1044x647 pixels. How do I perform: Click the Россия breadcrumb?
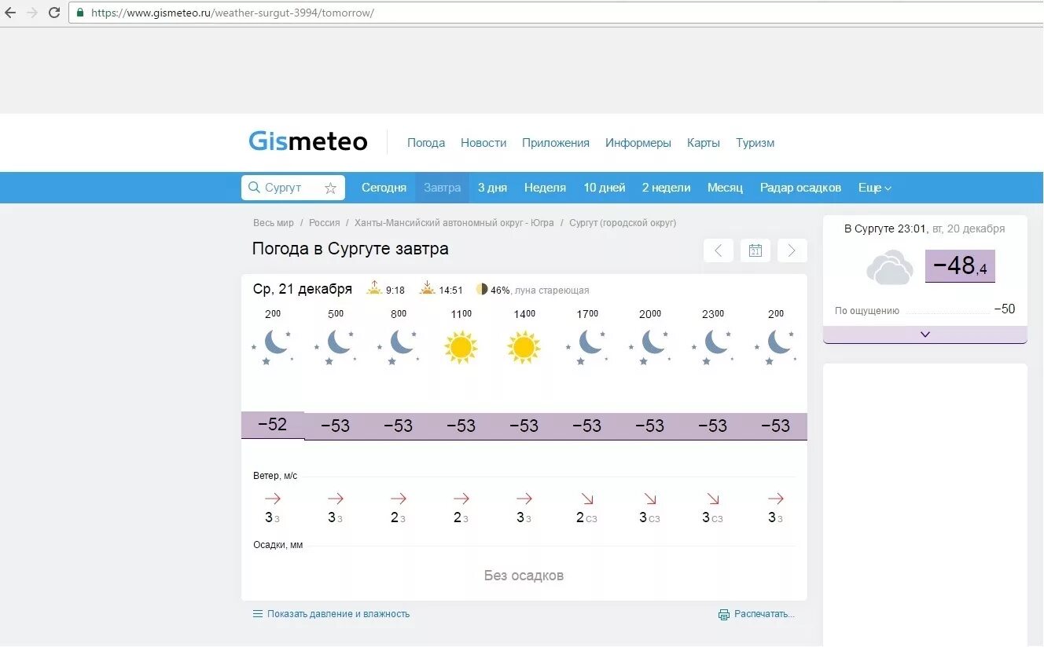tap(325, 223)
